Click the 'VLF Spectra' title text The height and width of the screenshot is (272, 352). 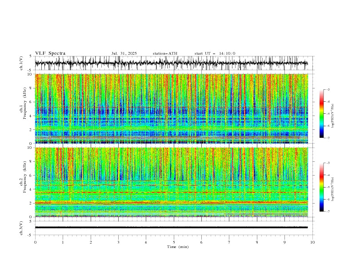tap(50, 53)
